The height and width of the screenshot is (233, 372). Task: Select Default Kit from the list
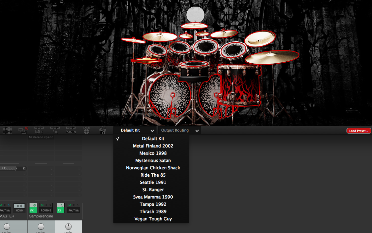pyautogui.click(x=152, y=139)
